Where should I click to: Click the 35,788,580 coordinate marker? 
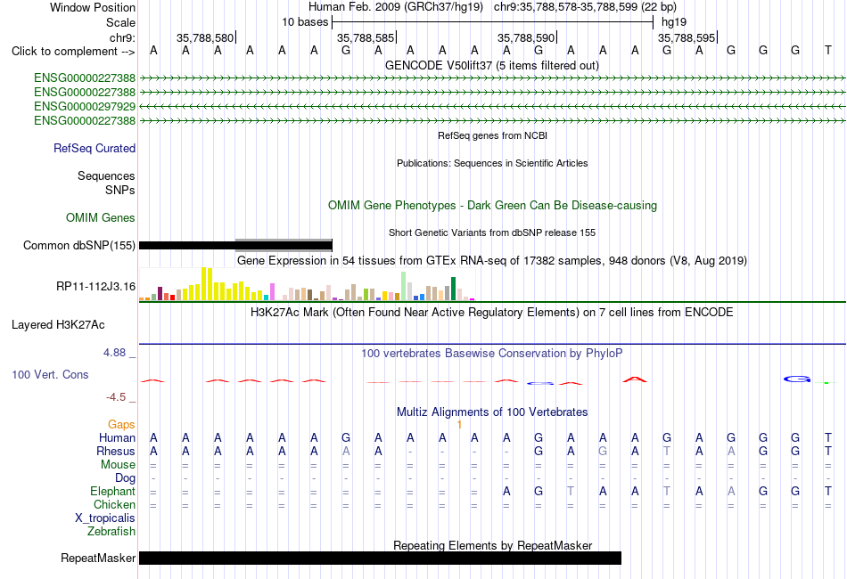click(x=205, y=37)
